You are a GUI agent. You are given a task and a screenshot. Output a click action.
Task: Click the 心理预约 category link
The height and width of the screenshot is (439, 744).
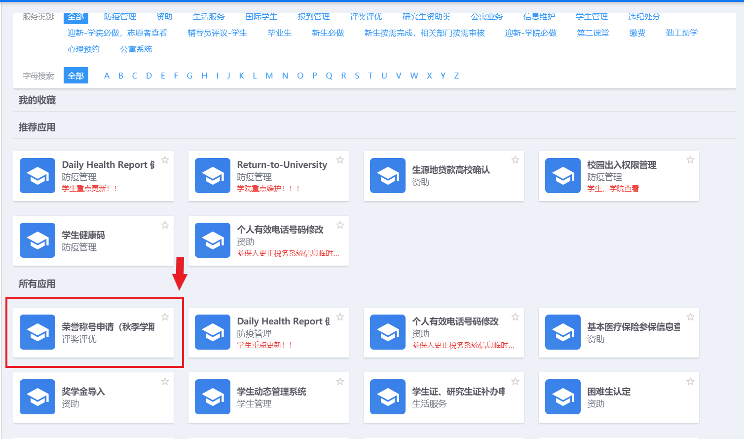(83, 49)
